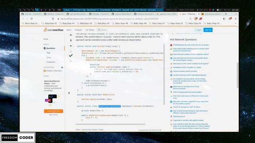Open a new browser tab with plus icon
Screen dimensions: 255x143
coord(226,14)
